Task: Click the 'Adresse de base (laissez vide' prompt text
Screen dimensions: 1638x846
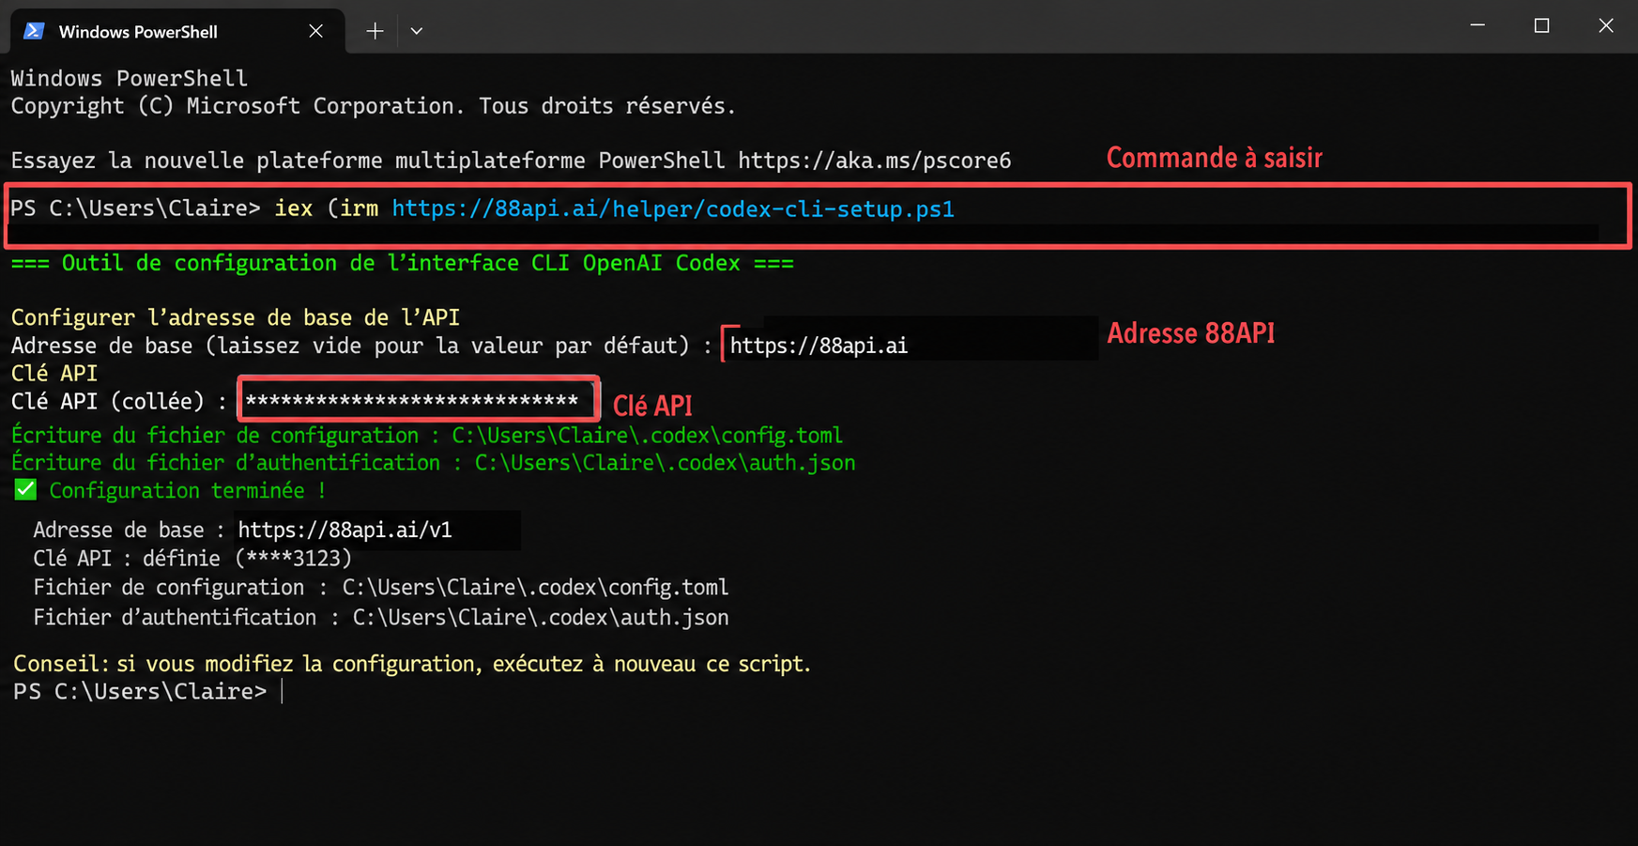Action: pyautogui.click(x=361, y=346)
